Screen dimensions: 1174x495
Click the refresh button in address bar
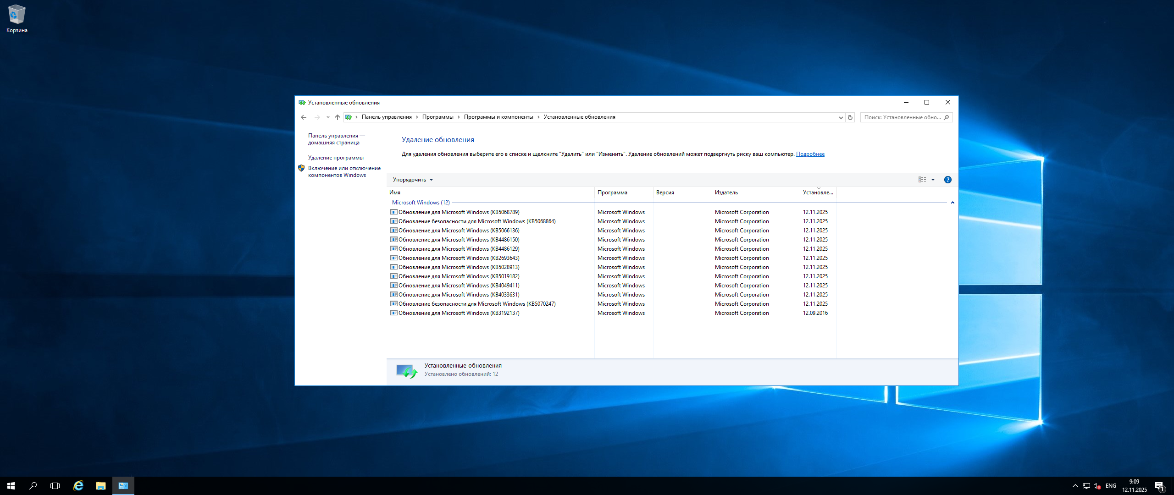click(x=850, y=117)
